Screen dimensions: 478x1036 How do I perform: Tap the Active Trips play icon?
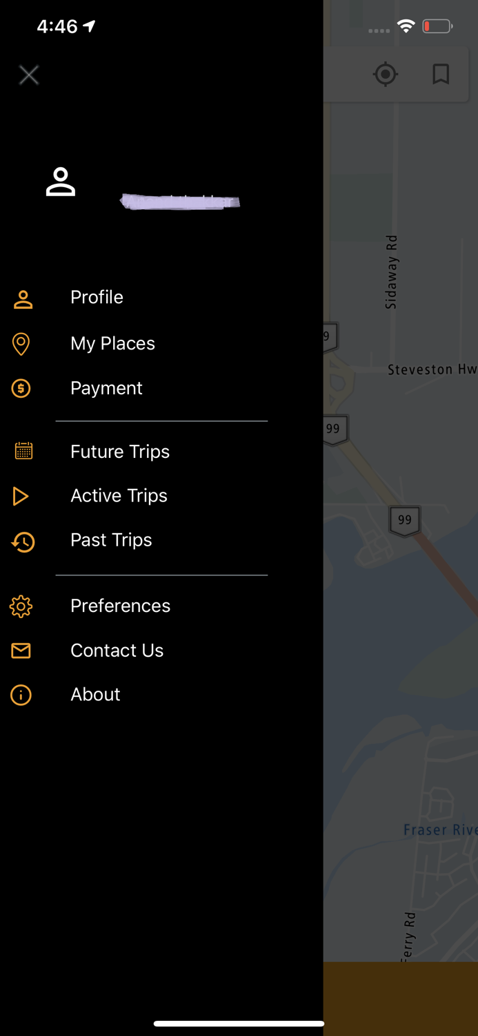point(21,496)
